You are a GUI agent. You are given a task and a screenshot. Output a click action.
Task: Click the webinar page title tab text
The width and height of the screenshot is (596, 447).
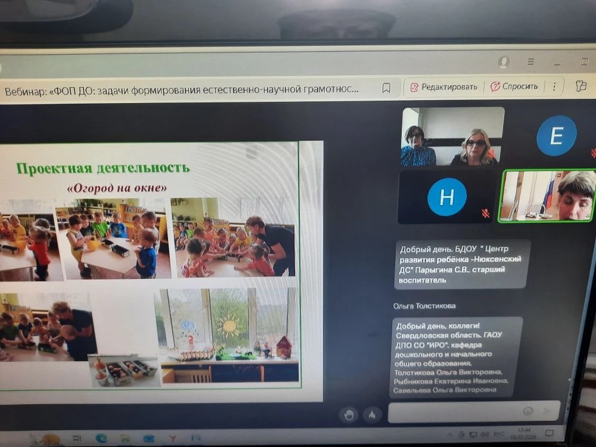click(182, 90)
